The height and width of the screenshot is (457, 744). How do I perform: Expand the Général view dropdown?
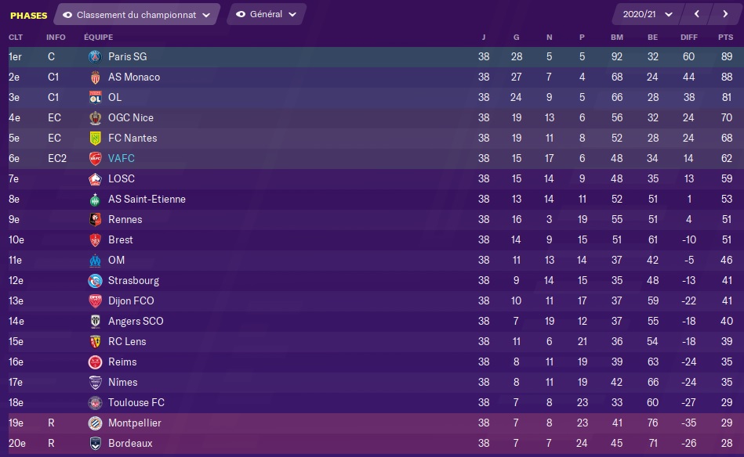coord(267,14)
